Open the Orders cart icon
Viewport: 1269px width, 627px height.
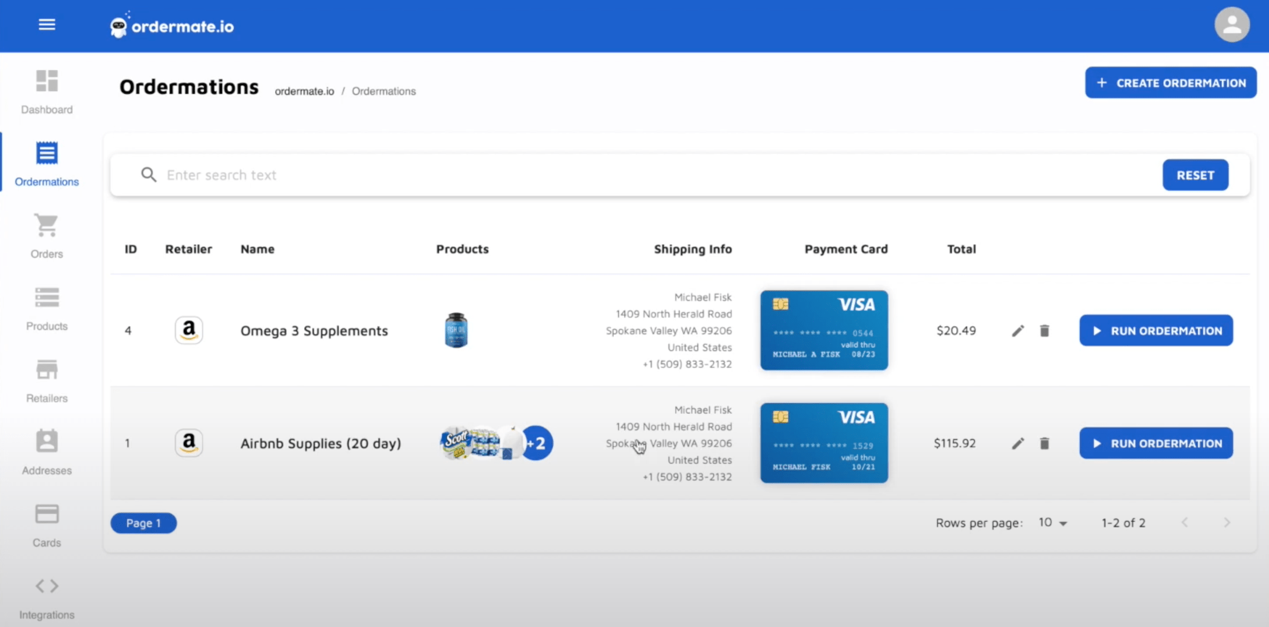click(46, 227)
